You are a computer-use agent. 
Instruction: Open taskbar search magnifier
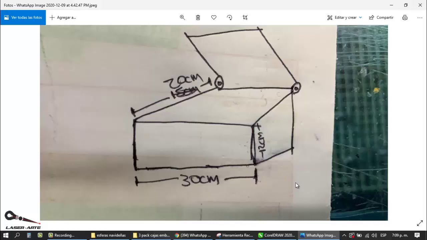[17, 235]
